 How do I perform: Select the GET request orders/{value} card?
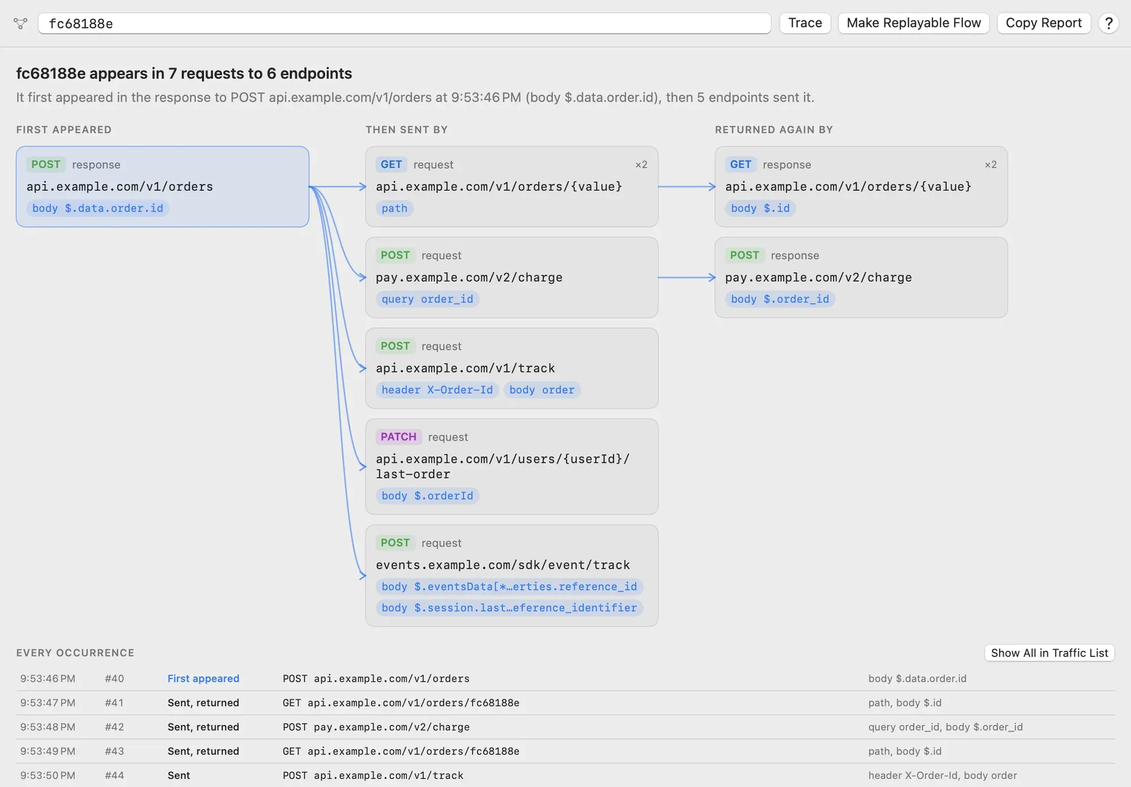[512, 186]
